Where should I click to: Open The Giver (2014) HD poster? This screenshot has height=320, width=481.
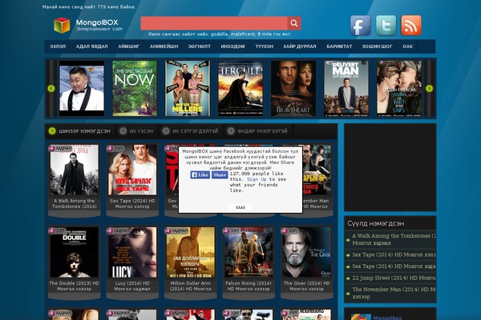307,252
